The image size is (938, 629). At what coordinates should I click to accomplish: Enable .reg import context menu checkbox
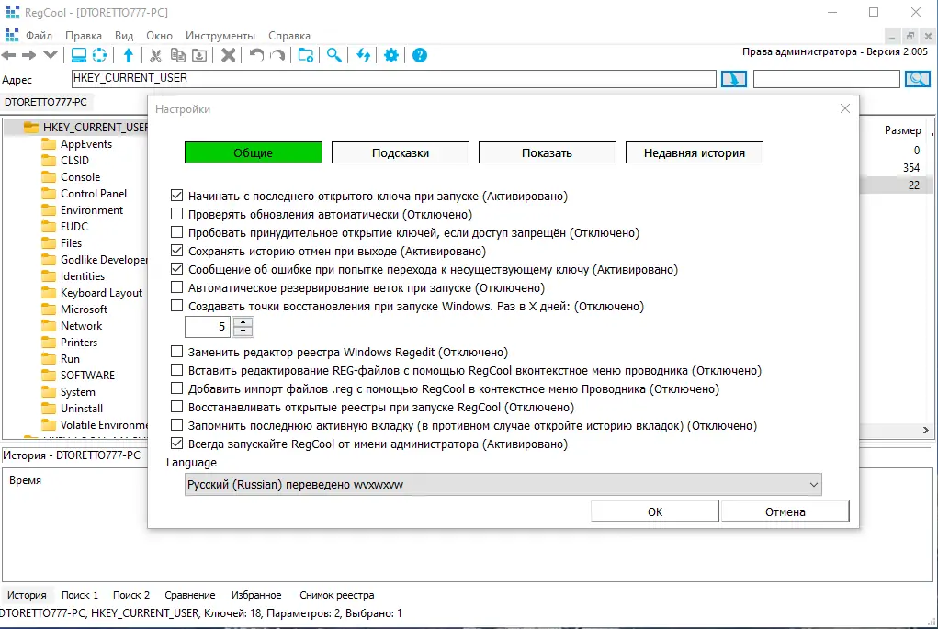(176, 388)
